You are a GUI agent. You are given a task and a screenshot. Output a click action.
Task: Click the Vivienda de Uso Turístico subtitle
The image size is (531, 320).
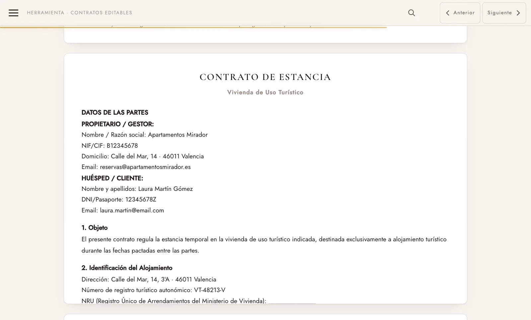click(265, 92)
